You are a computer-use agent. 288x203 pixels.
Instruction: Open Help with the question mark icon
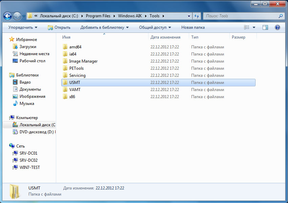[x=278, y=27]
